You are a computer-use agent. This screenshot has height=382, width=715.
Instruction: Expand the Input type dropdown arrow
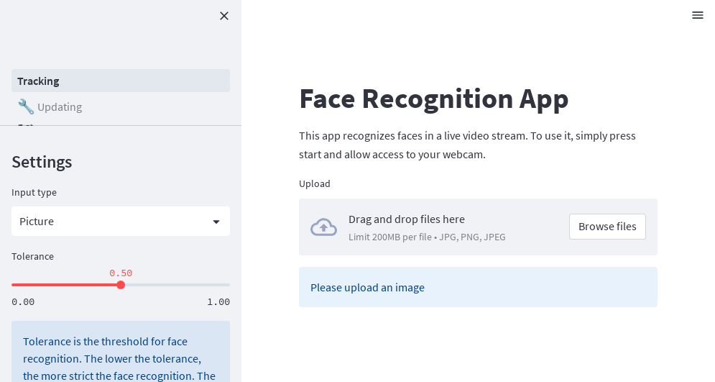[216, 222]
